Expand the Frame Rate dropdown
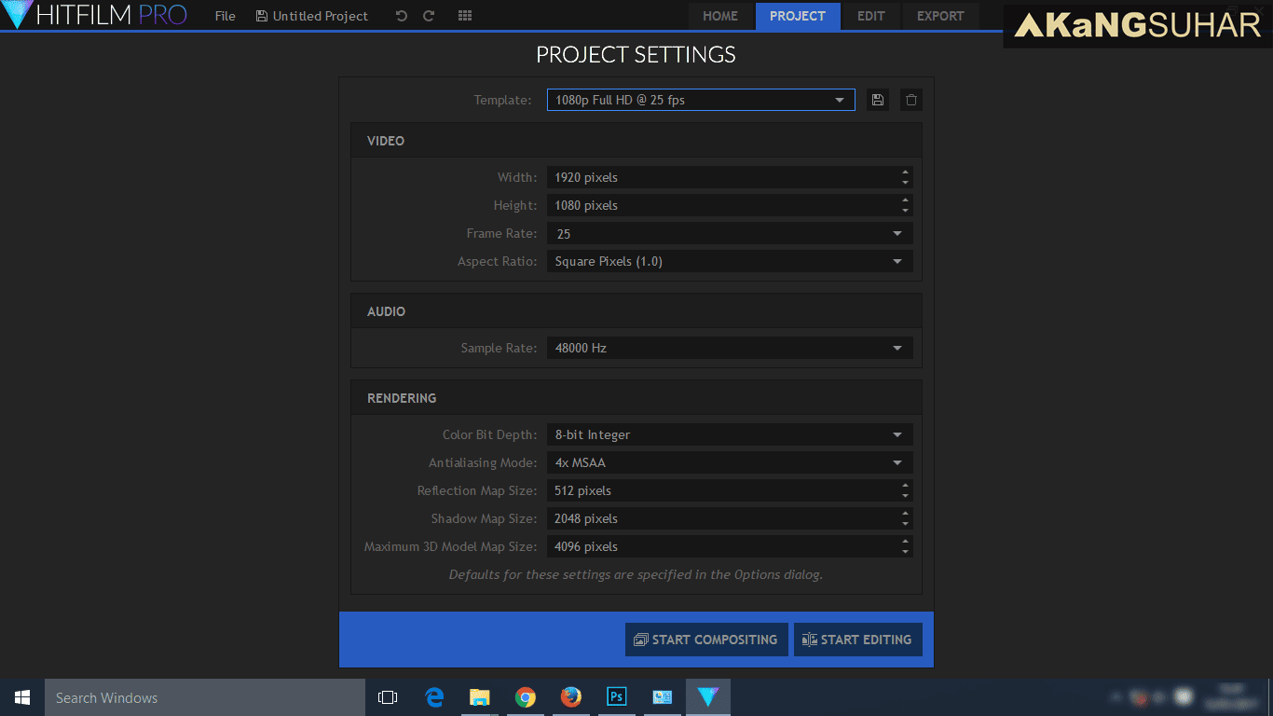The height and width of the screenshot is (716, 1273). [730, 233]
